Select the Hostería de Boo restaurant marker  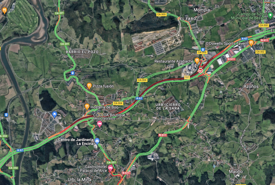point(87,107)
